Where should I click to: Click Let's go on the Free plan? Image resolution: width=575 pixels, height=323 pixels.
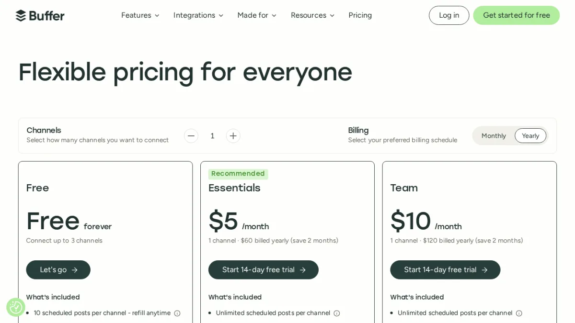(58, 270)
